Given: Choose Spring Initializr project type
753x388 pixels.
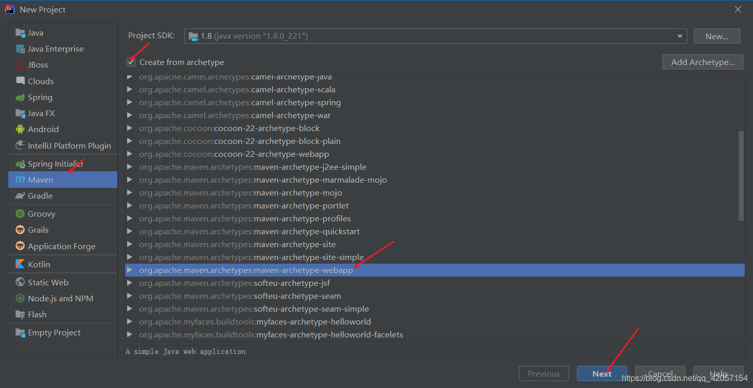Looking at the screenshot, I should pyautogui.click(x=63, y=164).
